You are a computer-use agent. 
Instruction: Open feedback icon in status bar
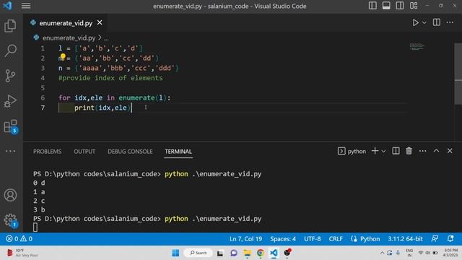coord(435,239)
